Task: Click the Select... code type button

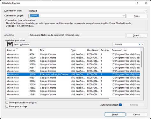Action: pyautogui.click(x=137, y=35)
